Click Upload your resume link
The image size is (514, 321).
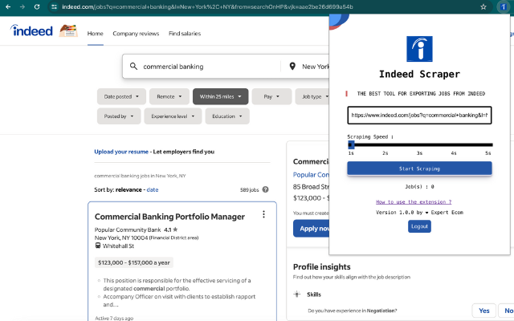point(121,152)
